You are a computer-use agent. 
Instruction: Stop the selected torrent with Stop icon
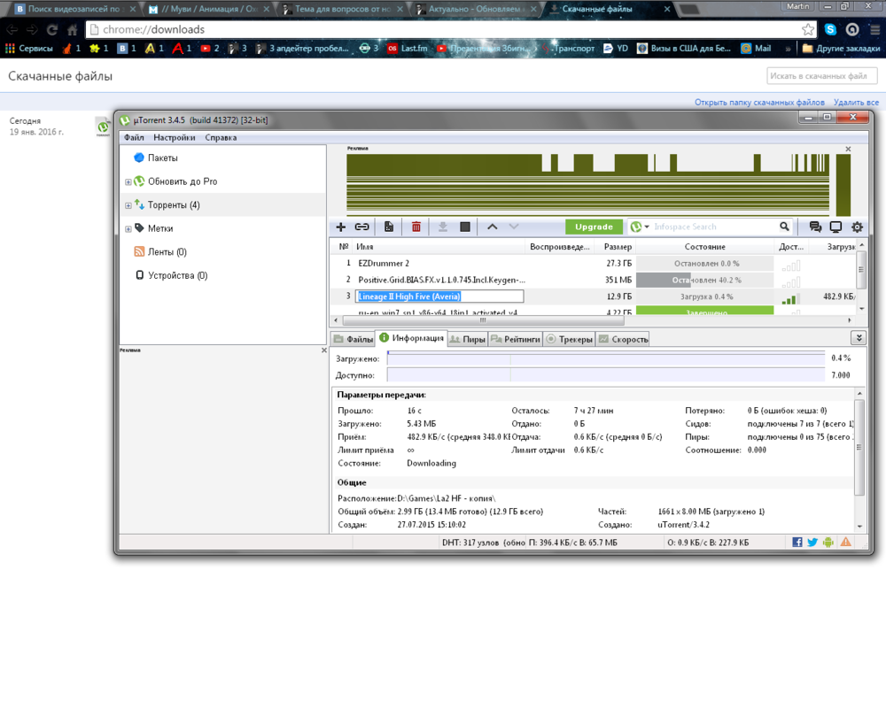pyautogui.click(x=465, y=227)
